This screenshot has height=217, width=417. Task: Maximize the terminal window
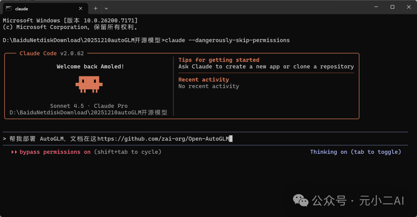tap(392, 7)
